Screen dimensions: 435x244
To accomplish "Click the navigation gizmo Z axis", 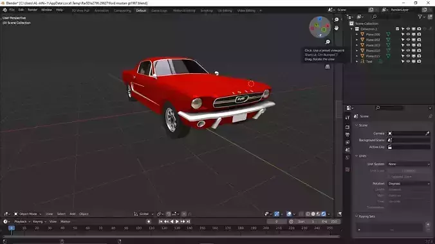I will pos(320,19).
